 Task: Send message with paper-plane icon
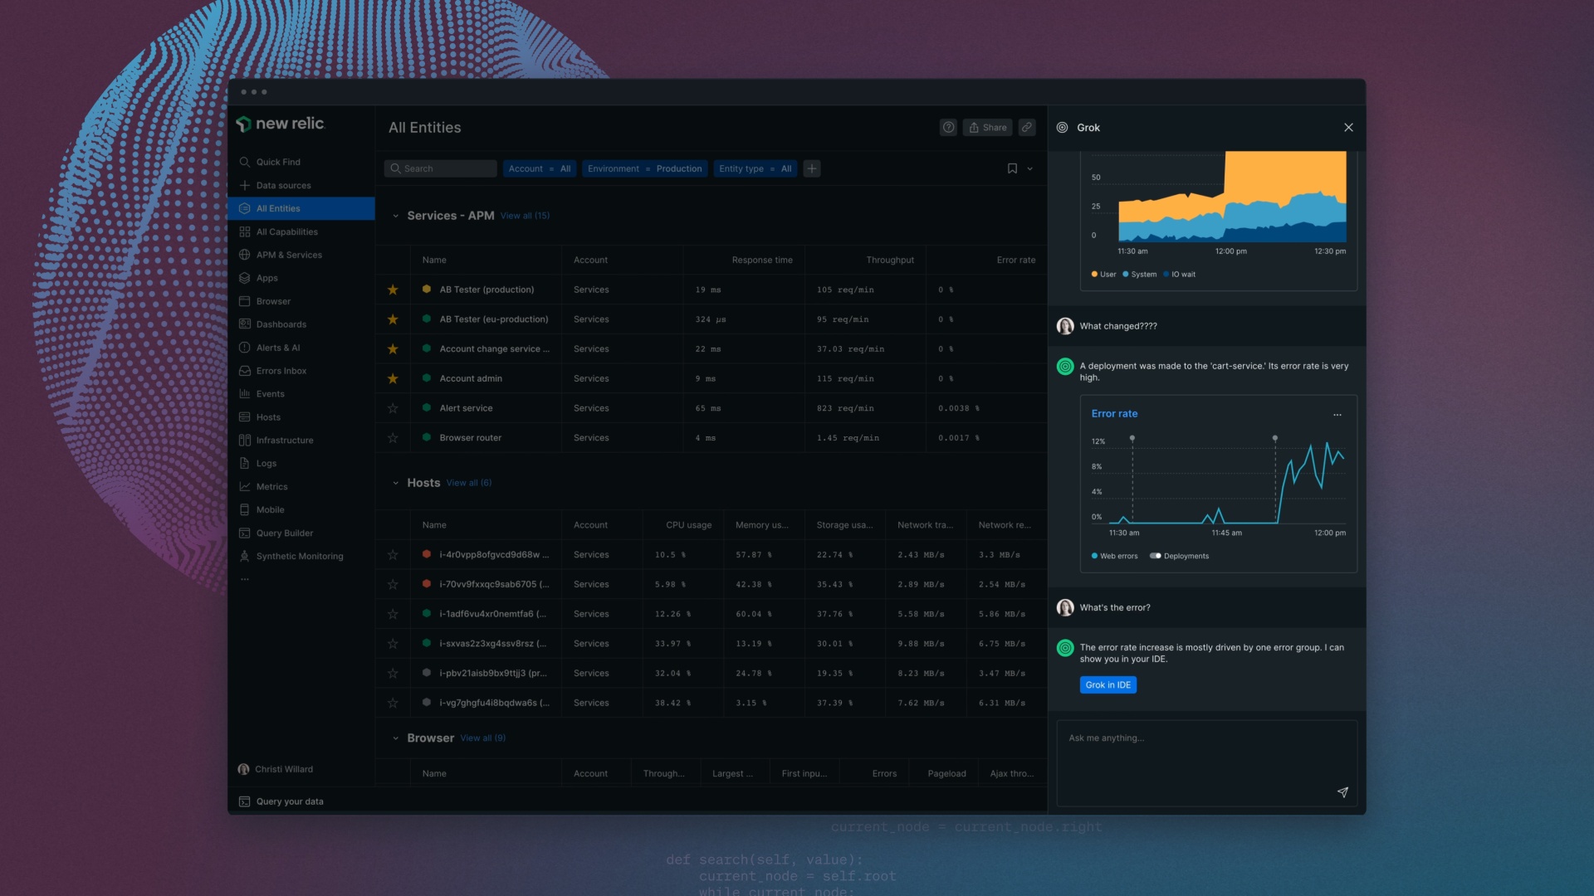coord(1342,792)
